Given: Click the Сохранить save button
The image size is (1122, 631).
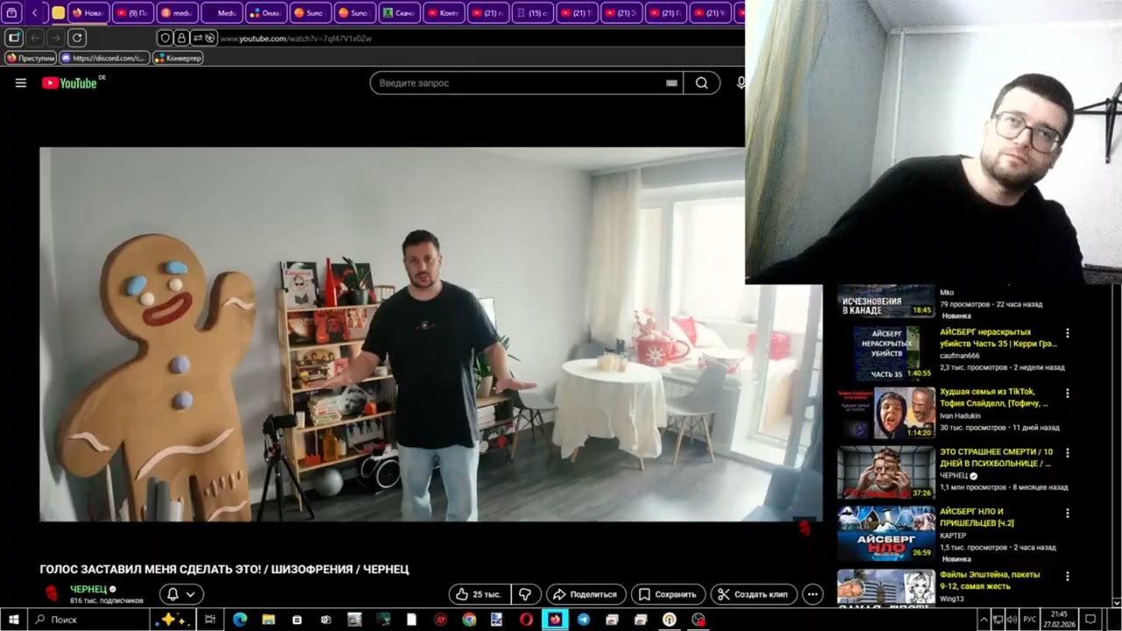Looking at the screenshot, I should [668, 594].
